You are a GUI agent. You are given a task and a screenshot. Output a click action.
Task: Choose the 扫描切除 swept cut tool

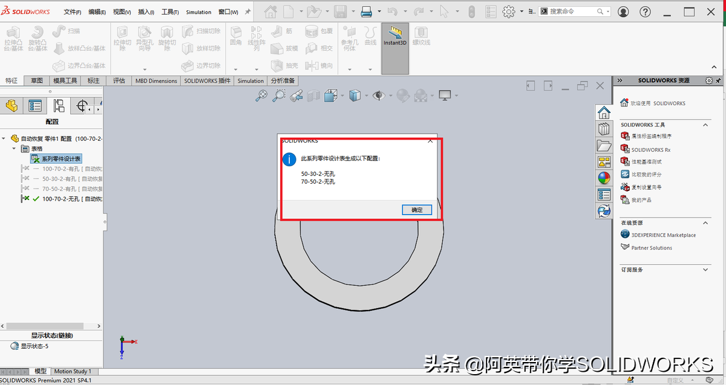pos(201,31)
